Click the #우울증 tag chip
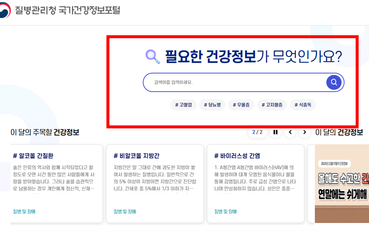Image resolution: width=369 pixels, height=233 pixels. pyautogui.click(x=241, y=105)
